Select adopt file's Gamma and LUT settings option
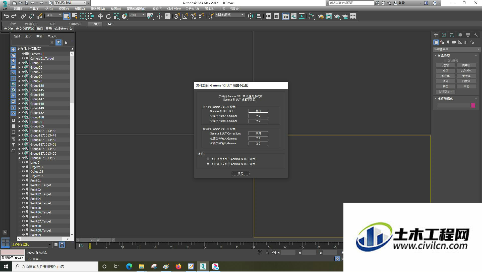 coord(208,164)
